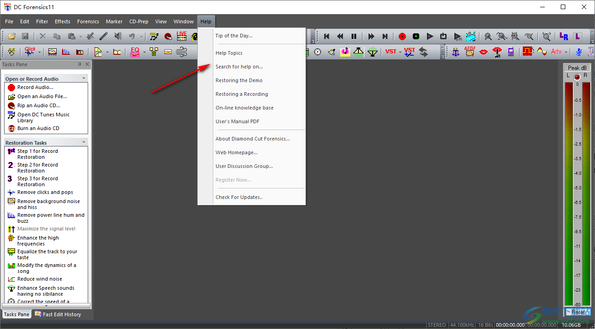The height and width of the screenshot is (329, 595).
Task: Click the LIVE feed-through icon
Action: point(182,37)
